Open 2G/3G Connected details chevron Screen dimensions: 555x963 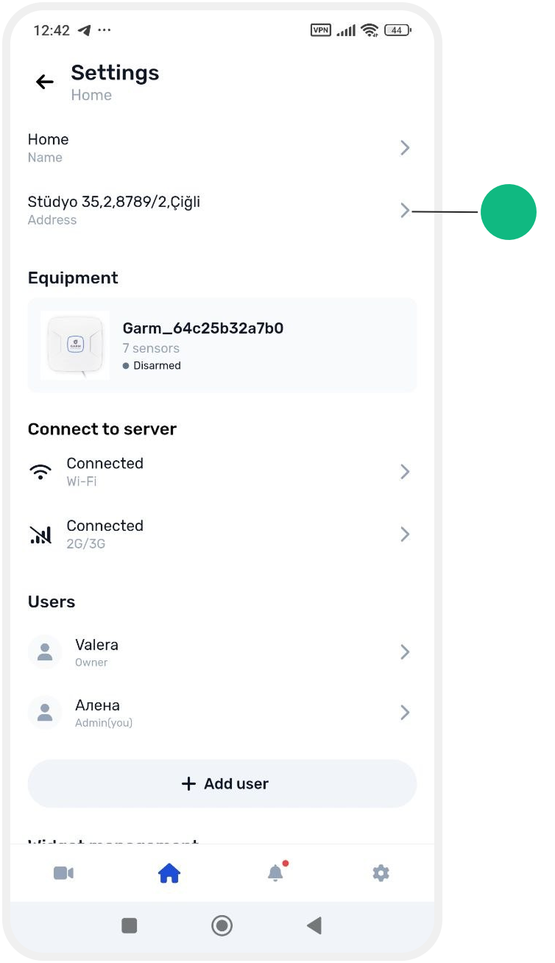405,535
